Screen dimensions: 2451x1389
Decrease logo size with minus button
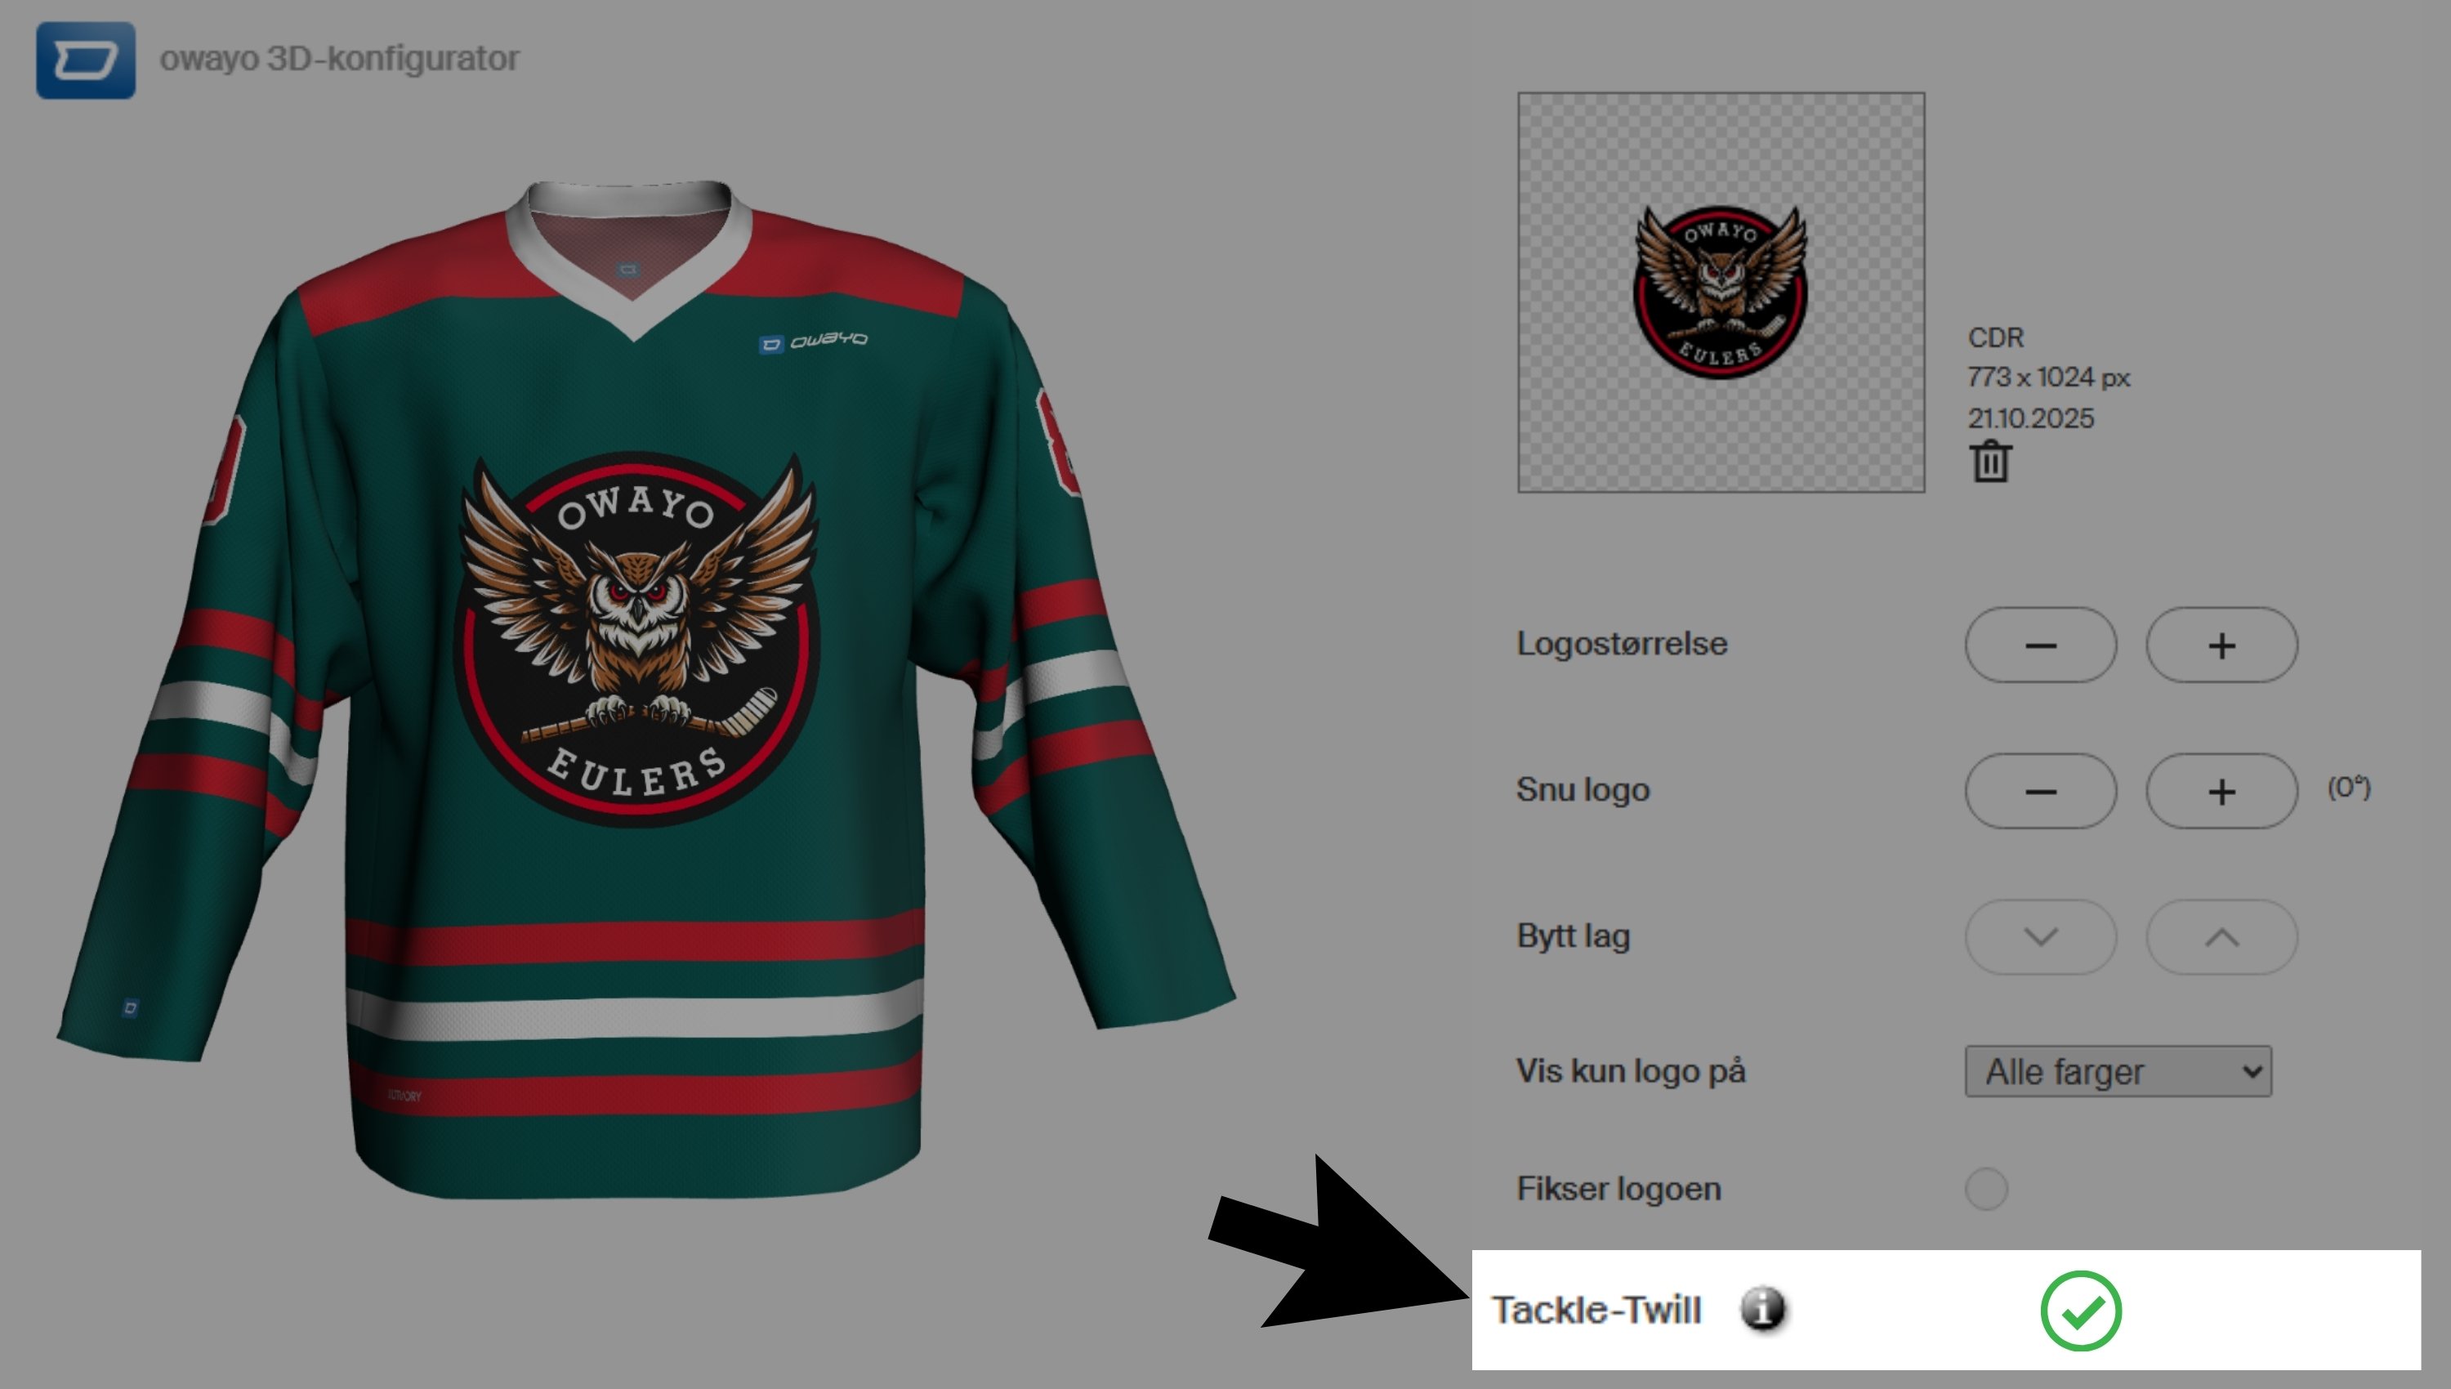click(2040, 645)
